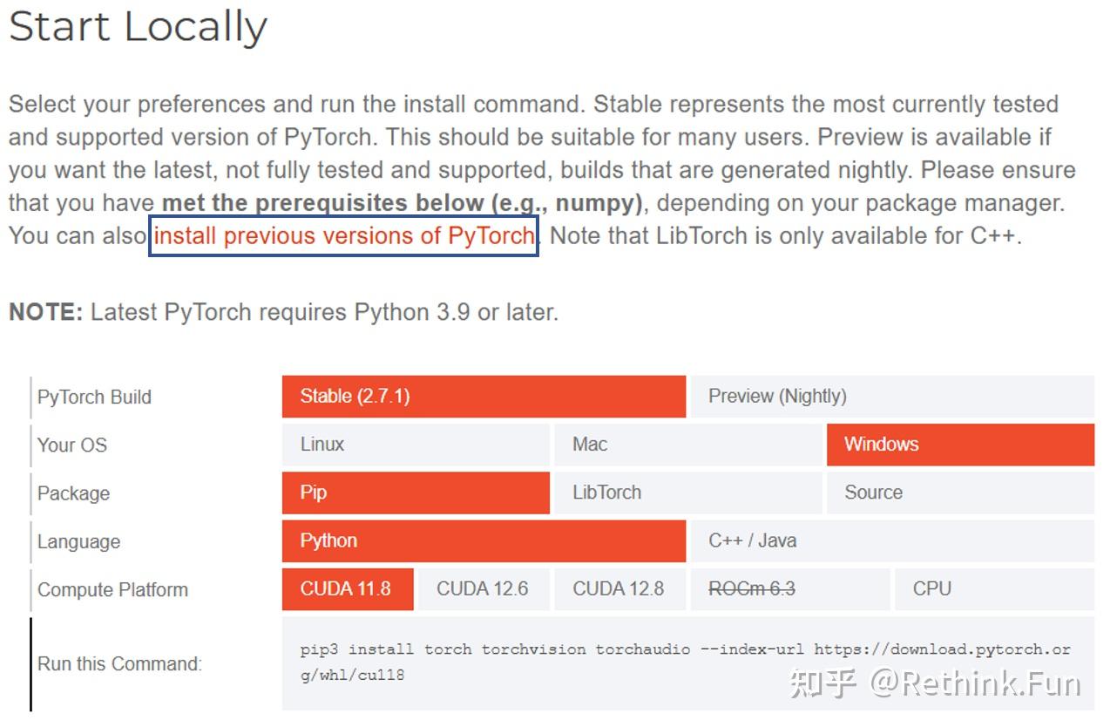Select CUDA 11.8 compute platform
The width and height of the screenshot is (1110, 727).
pyautogui.click(x=347, y=588)
